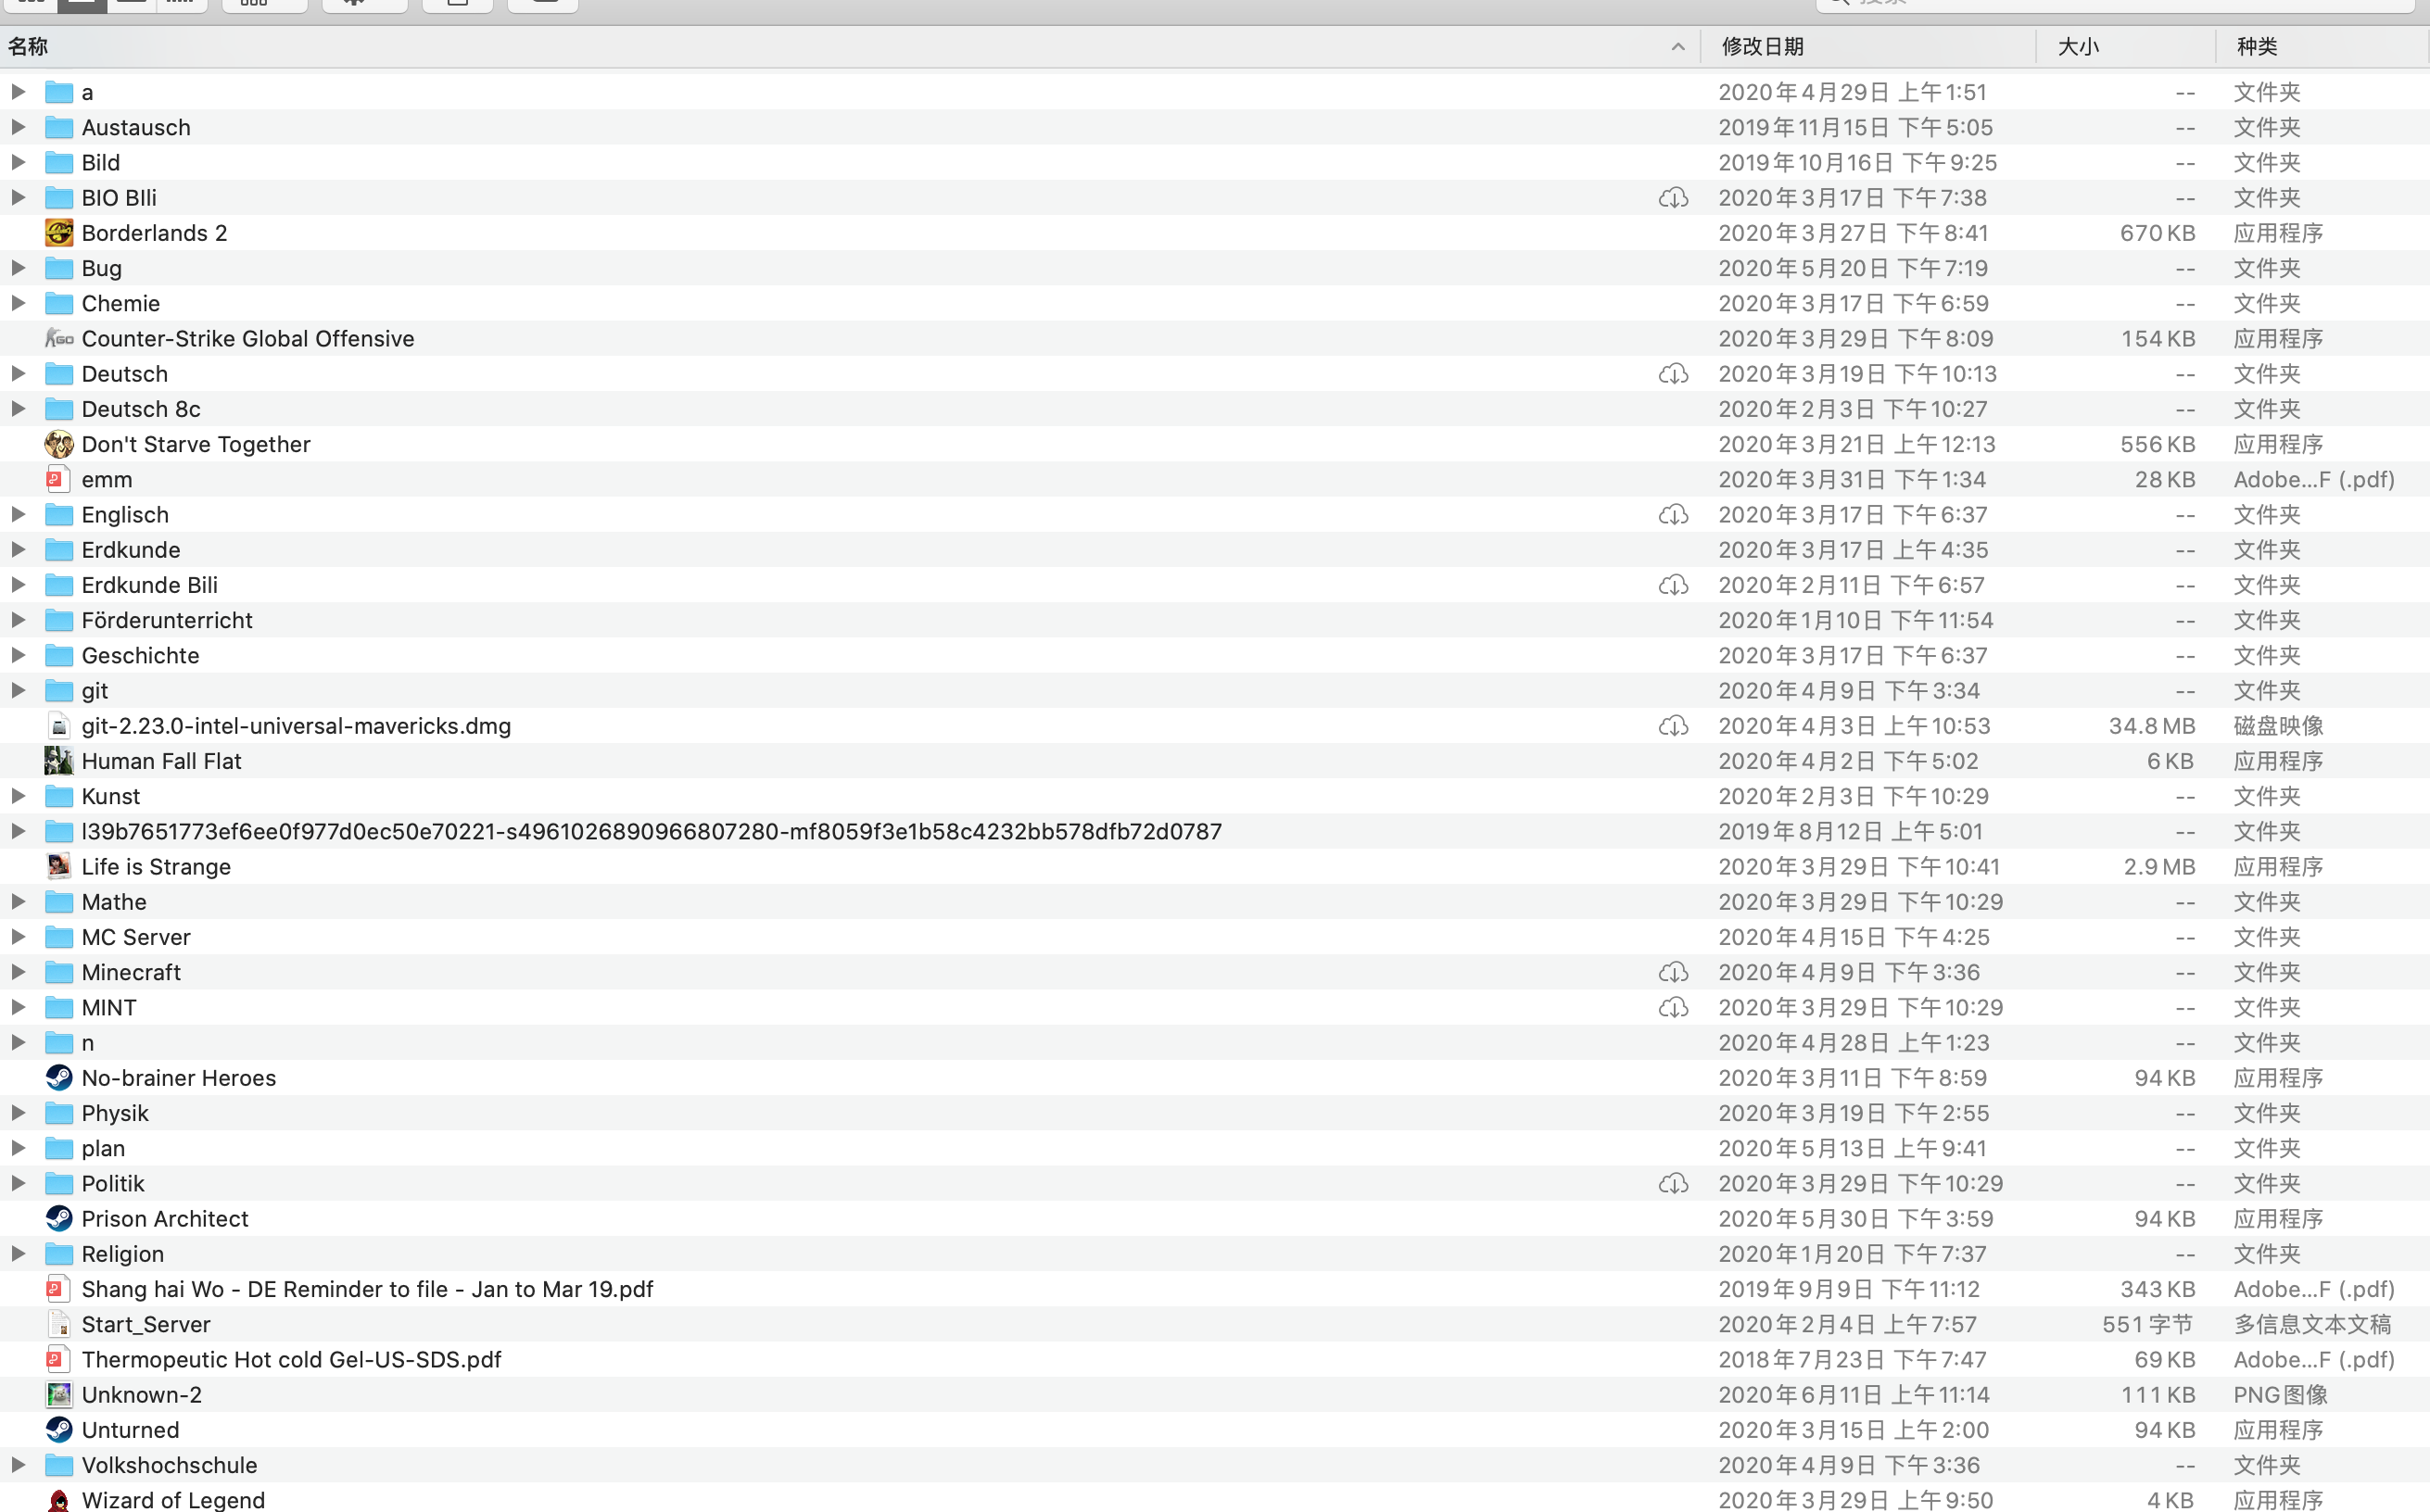Click the Borderlands 2 application icon

pyautogui.click(x=59, y=233)
